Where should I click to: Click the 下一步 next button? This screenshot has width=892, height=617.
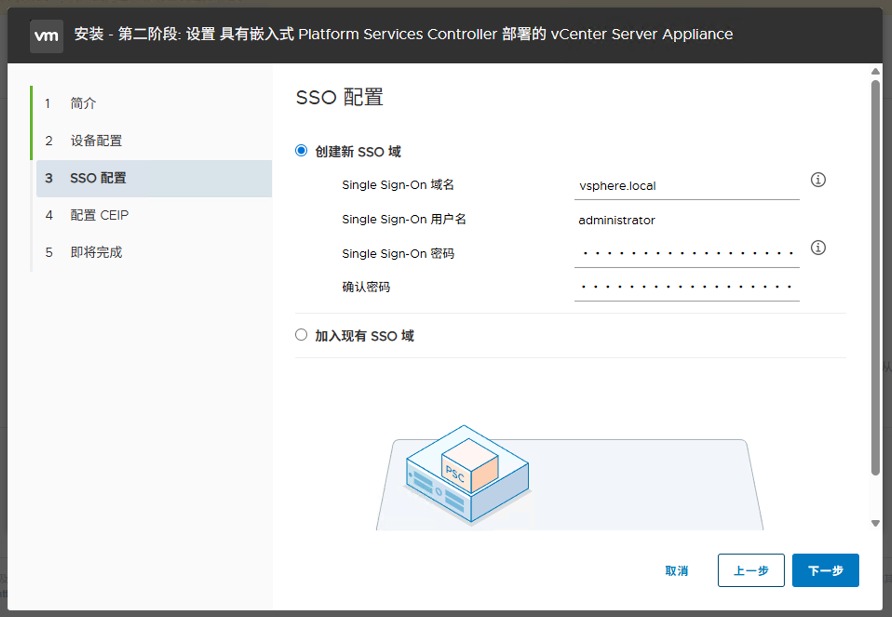[825, 570]
